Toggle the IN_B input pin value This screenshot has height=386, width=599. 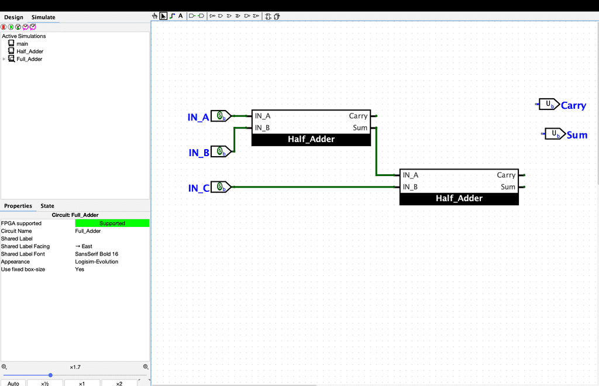click(219, 151)
